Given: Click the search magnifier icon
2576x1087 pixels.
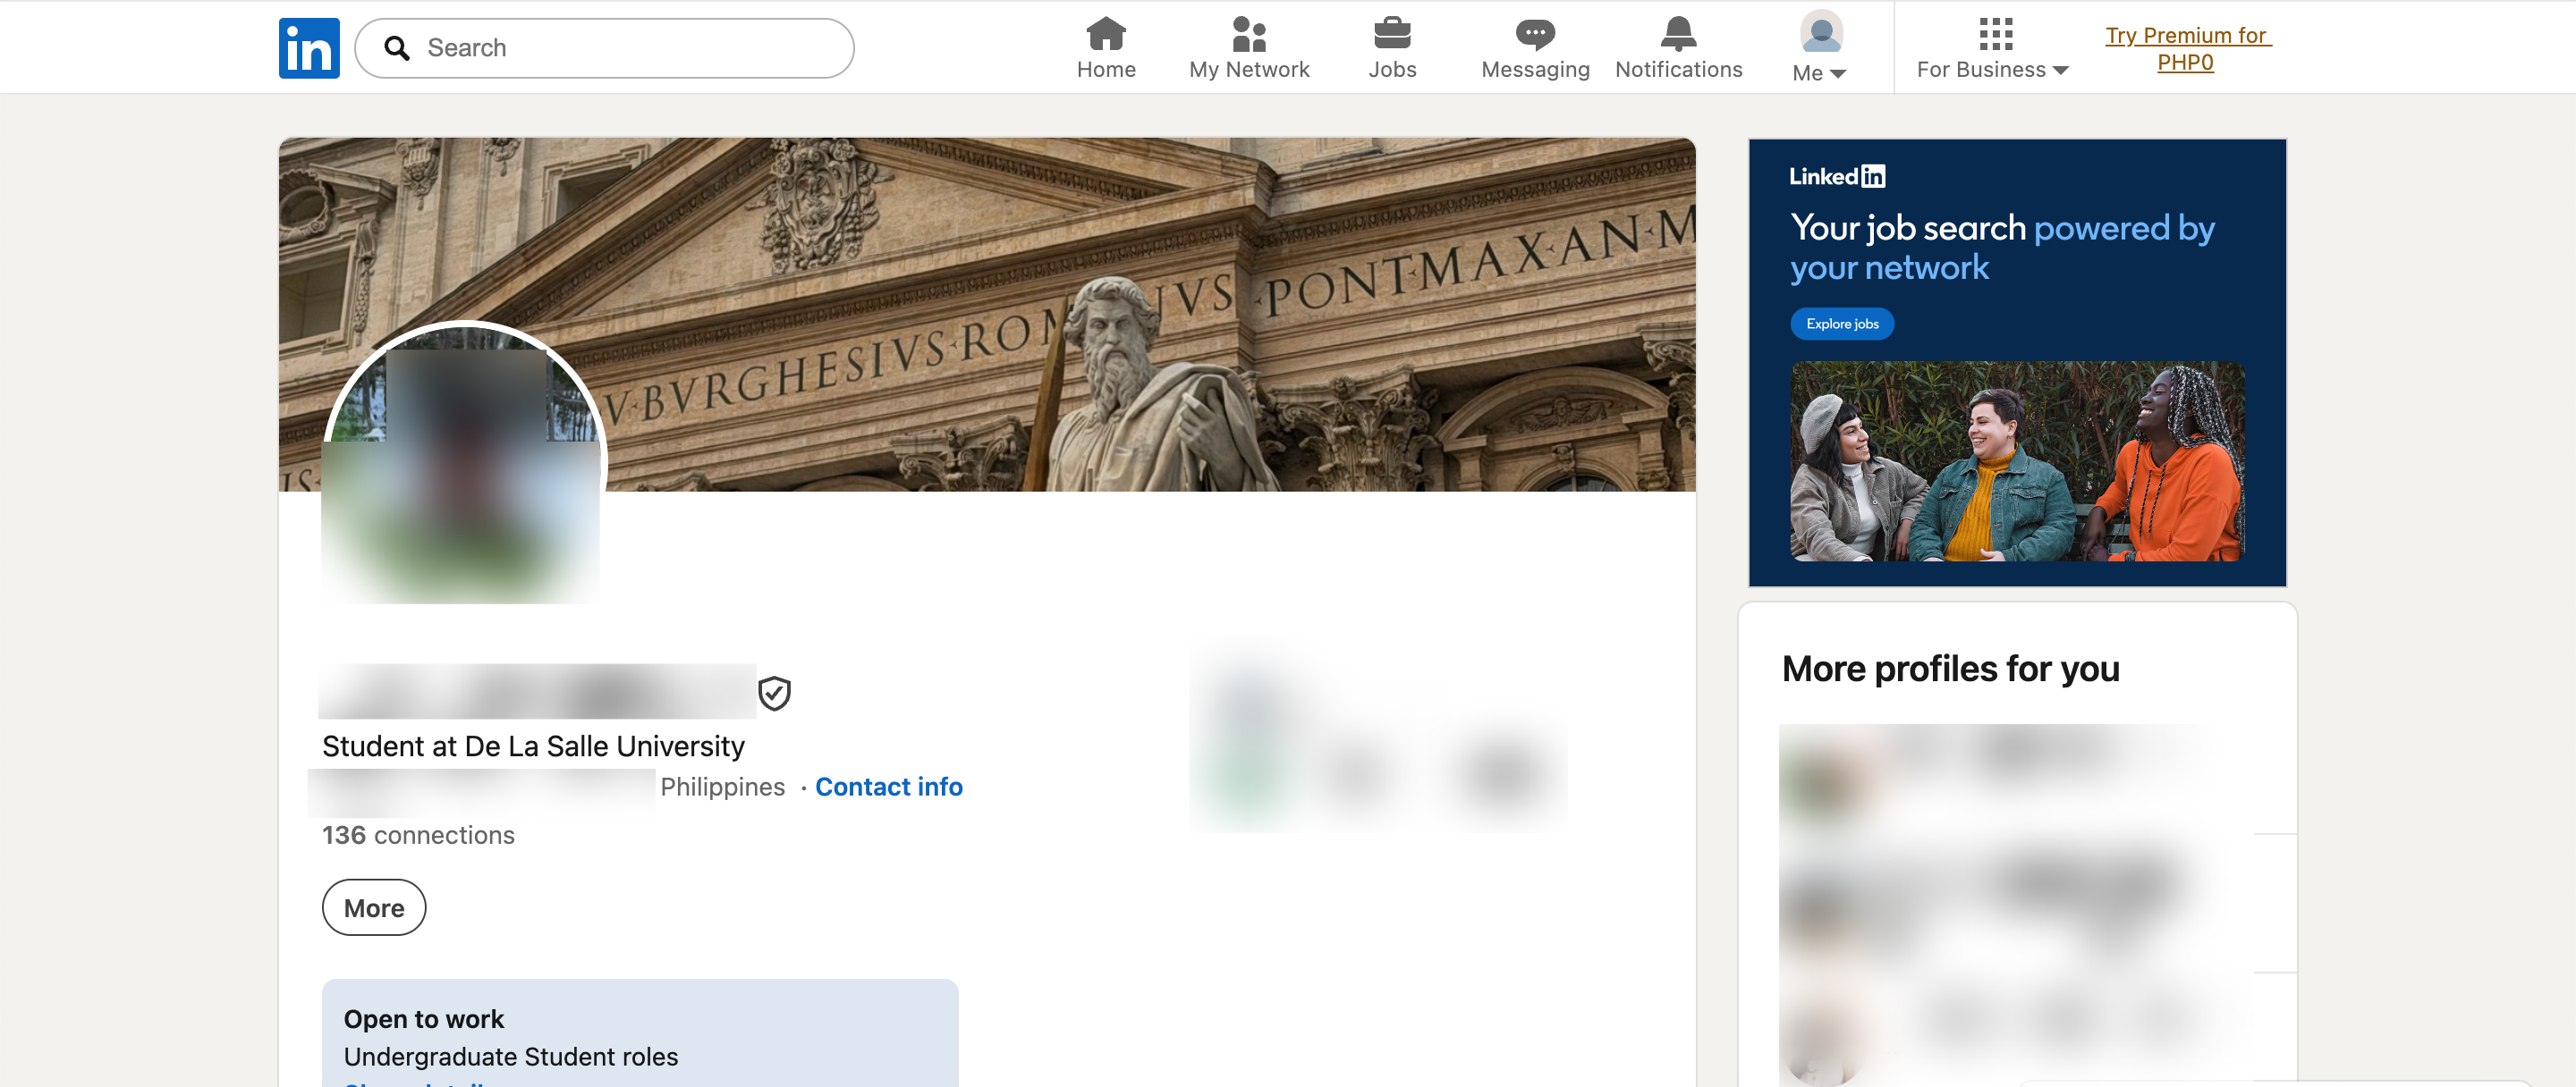Looking at the screenshot, I should click(x=397, y=48).
